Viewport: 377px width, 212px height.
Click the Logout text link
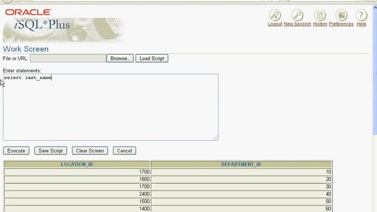275,24
